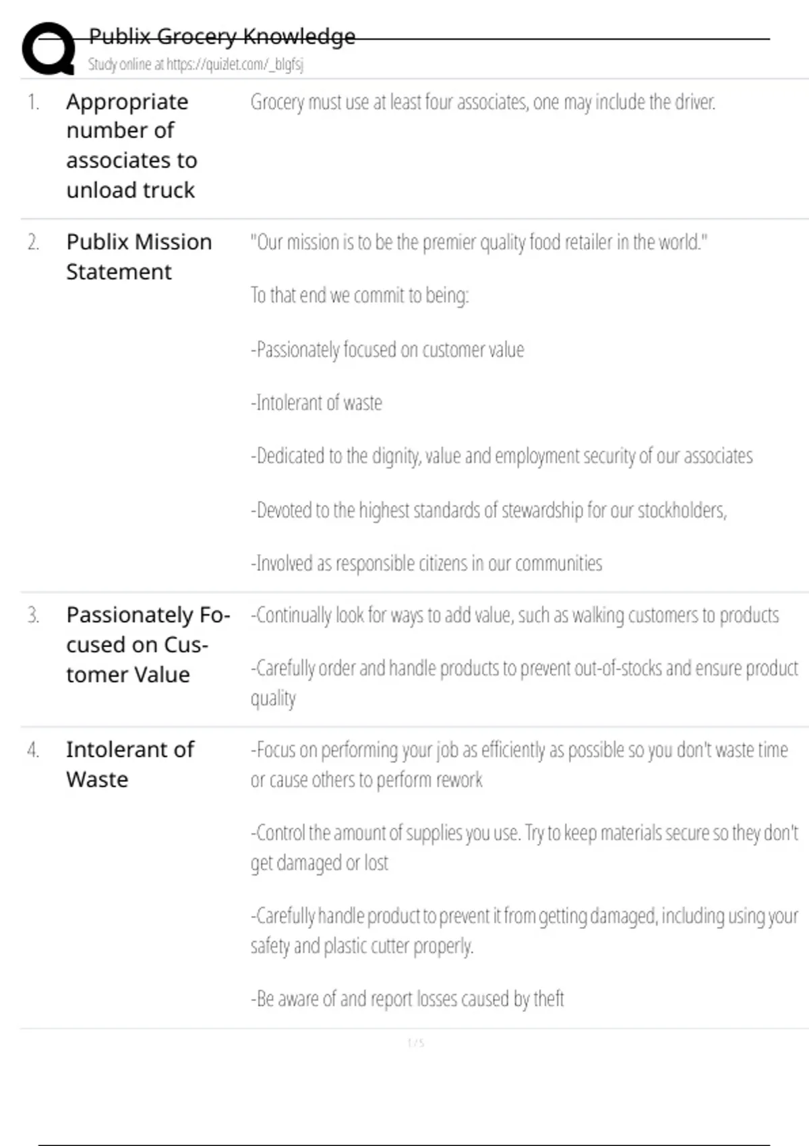
Task: Click the Publix Grocery Knowledge title
Action: coord(222,36)
